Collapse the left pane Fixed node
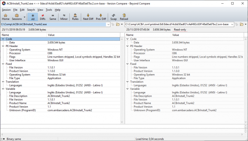The height and width of the screenshot is (141, 248). tap(3, 64)
